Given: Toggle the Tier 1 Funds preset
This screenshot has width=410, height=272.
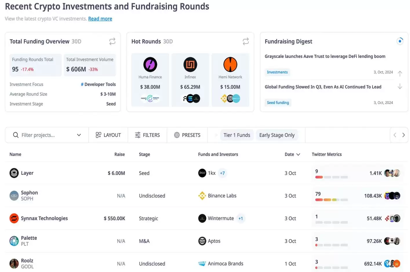Looking at the screenshot, I should (236, 135).
